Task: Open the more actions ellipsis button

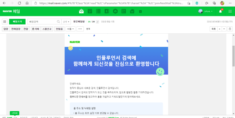Action: click(80, 29)
